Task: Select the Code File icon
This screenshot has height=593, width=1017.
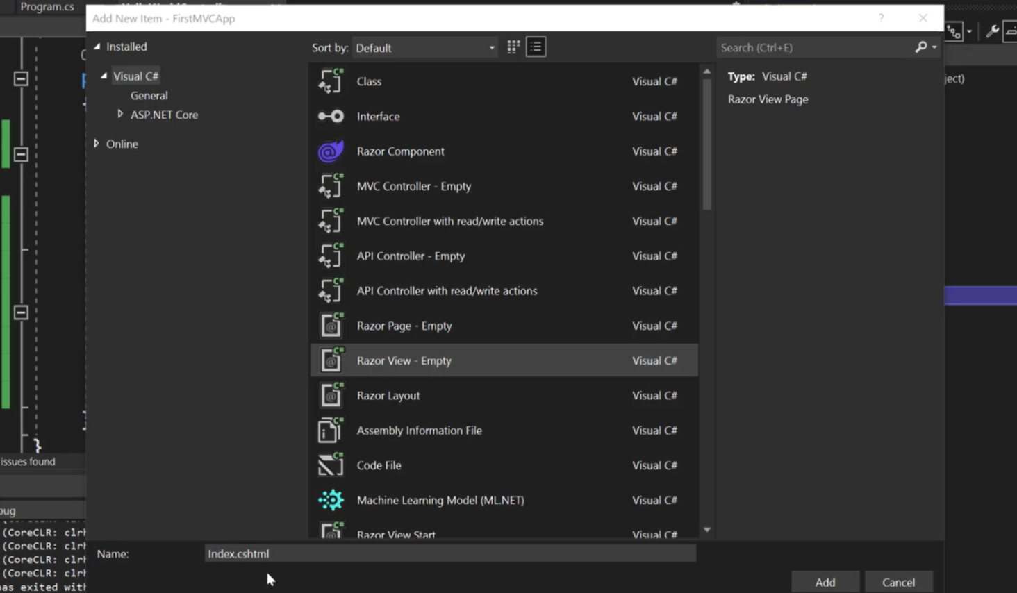Action: pos(331,465)
